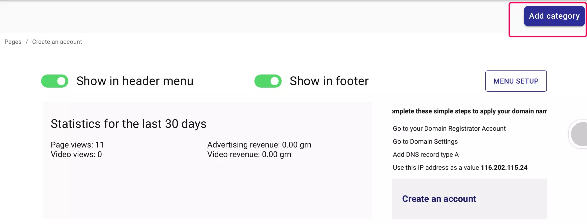
Task: Click the Add DNS record type A step
Action: (x=426, y=155)
